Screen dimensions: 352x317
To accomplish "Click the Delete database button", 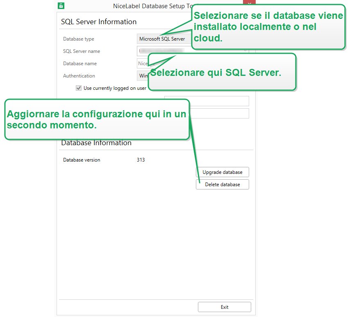I will pos(223,185).
